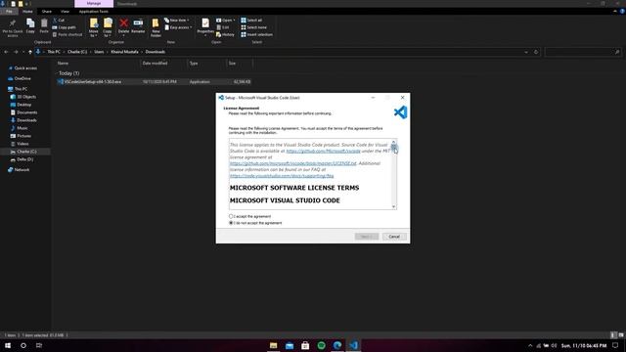Viewport: 626px width, 352px height.
Task: Click the license box scroll-up arrow
Action: point(393,142)
